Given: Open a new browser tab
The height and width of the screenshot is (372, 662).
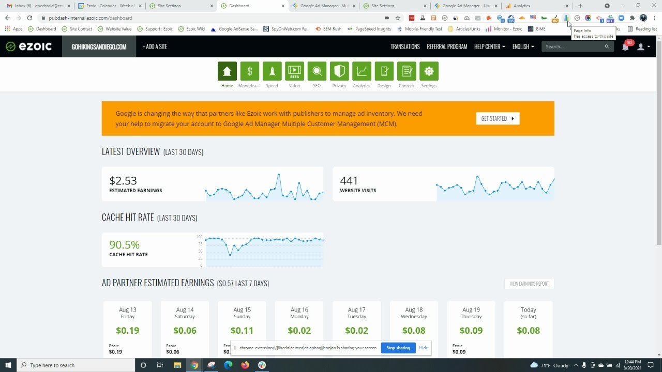Looking at the screenshot, I should [x=580, y=6].
